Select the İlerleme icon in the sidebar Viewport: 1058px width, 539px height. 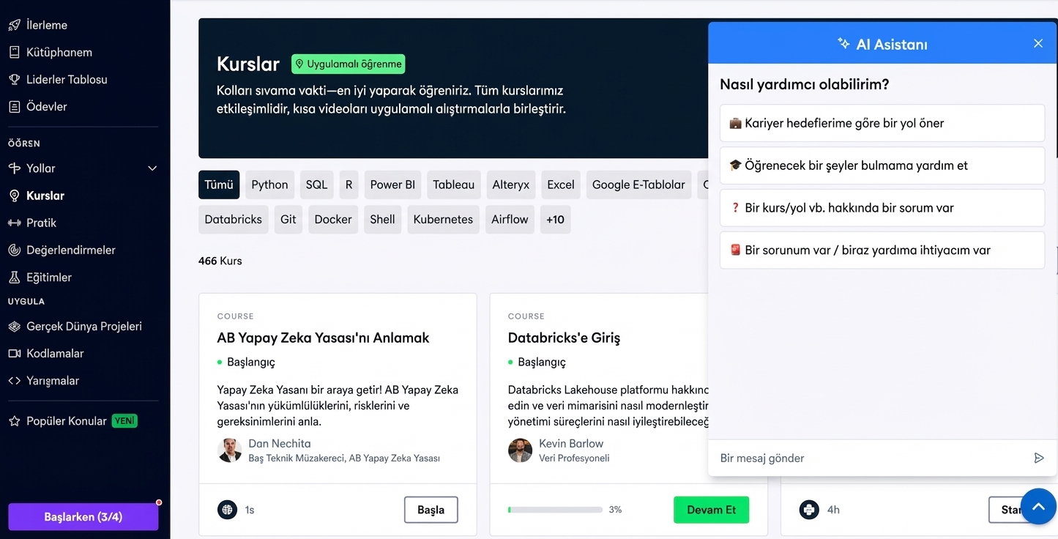(x=13, y=24)
